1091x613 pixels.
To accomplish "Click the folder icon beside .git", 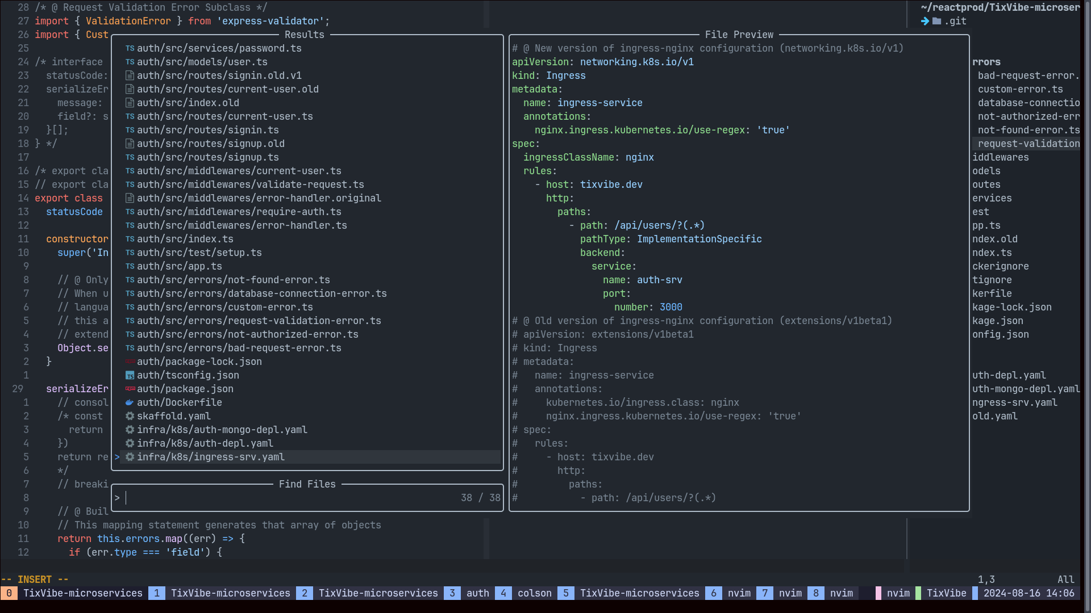I will (936, 21).
